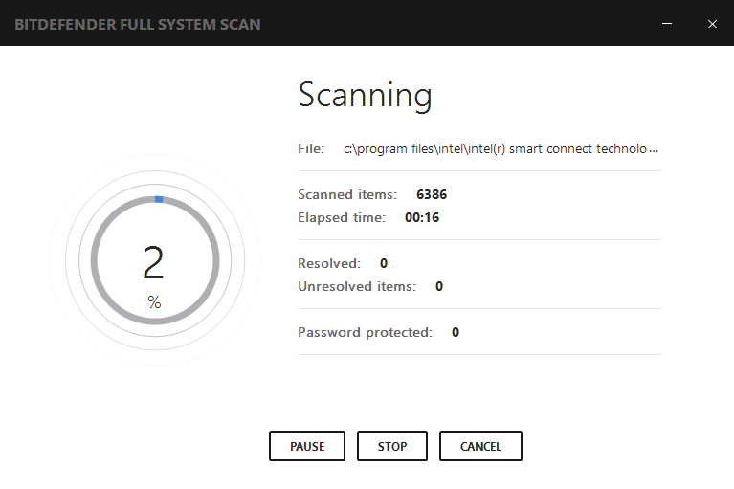Screen dimensions: 734x489
Task: Cancel the full system scan
Action: click(480, 446)
